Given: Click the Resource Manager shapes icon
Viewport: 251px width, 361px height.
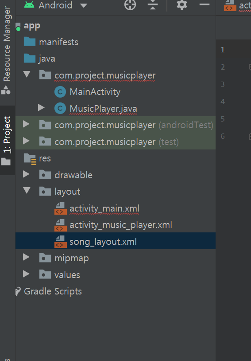Looking at the screenshot, I should click(6, 90).
